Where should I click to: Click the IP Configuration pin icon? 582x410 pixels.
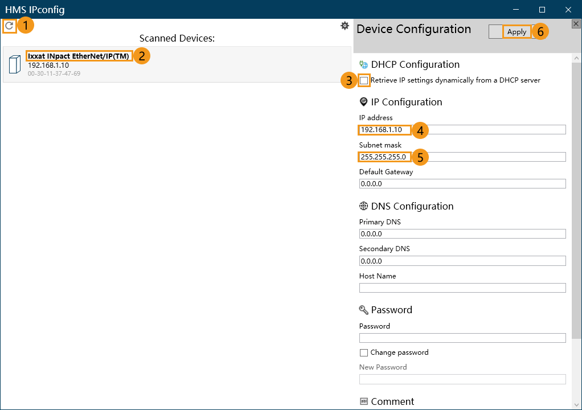pyautogui.click(x=363, y=102)
